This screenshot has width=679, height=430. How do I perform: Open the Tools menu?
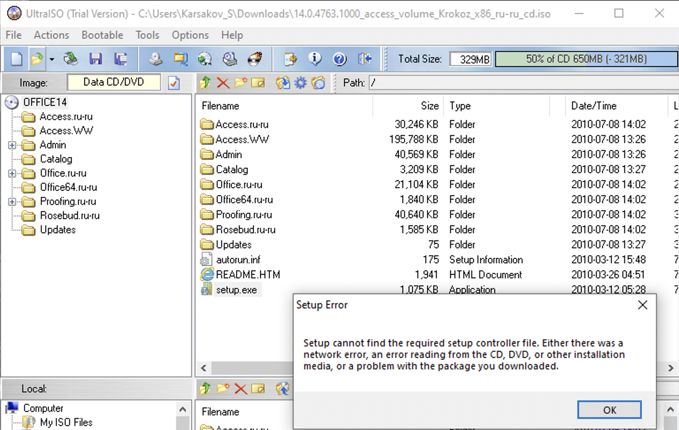coord(147,35)
